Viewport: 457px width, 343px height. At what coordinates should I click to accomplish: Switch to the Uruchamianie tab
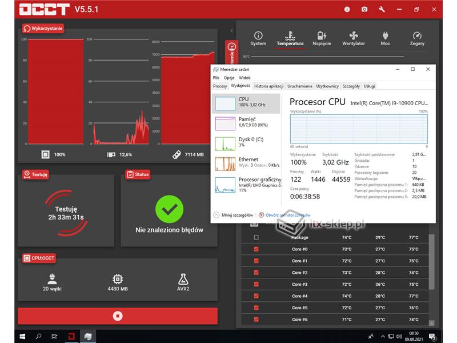click(x=300, y=86)
